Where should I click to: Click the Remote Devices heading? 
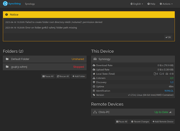click(x=107, y=104)
